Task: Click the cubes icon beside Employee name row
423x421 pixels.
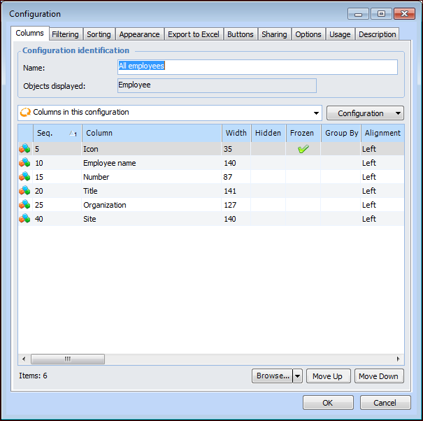Action: (x=24, y=163)
